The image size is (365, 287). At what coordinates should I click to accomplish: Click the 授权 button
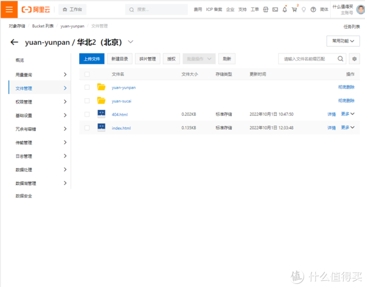tap(172, 59)
